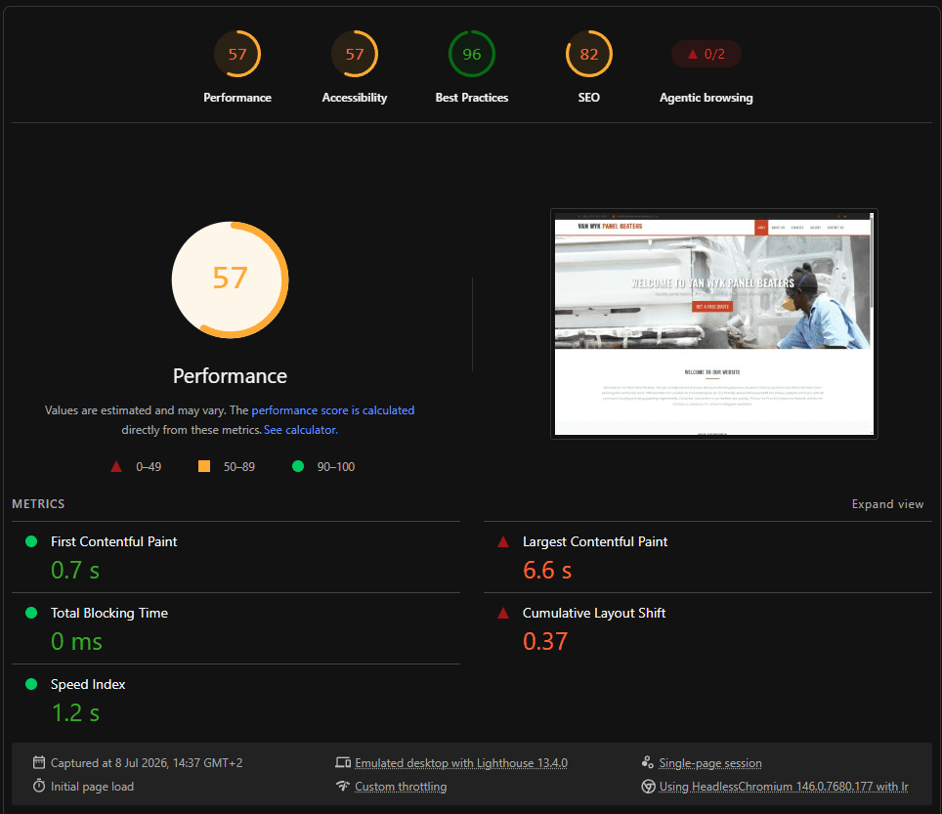Click the 0.7 s value
Viewport: 942px width, 814px height.
[75, 570]
